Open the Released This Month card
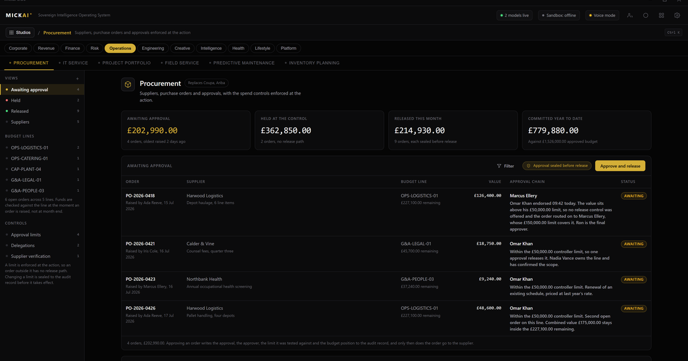This screenshot has height=361, width=688. (x=453, y=130)
